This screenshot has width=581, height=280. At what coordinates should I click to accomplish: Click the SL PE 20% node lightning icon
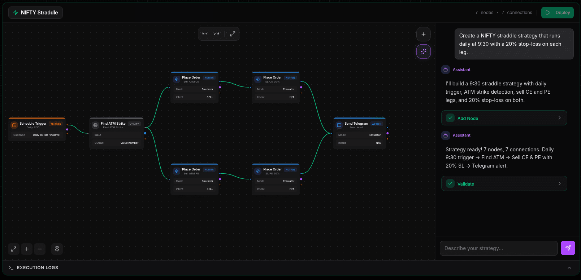(x=258, y=171)
